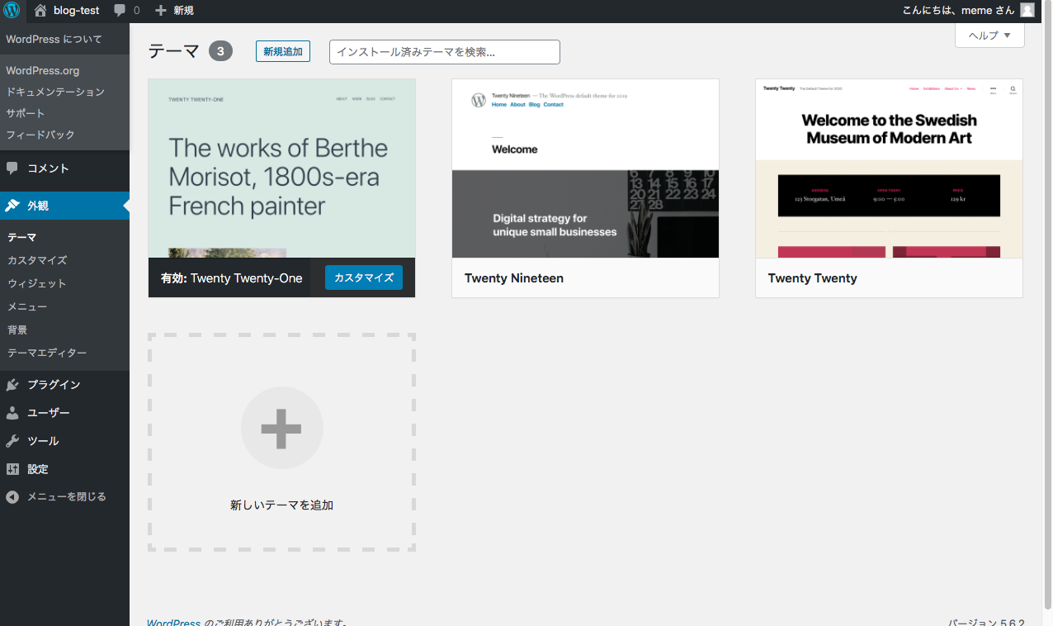Viewport: 1053px width, 626px height.
Task: Select WordPress.org from the submenu
Action: point(43,71)
